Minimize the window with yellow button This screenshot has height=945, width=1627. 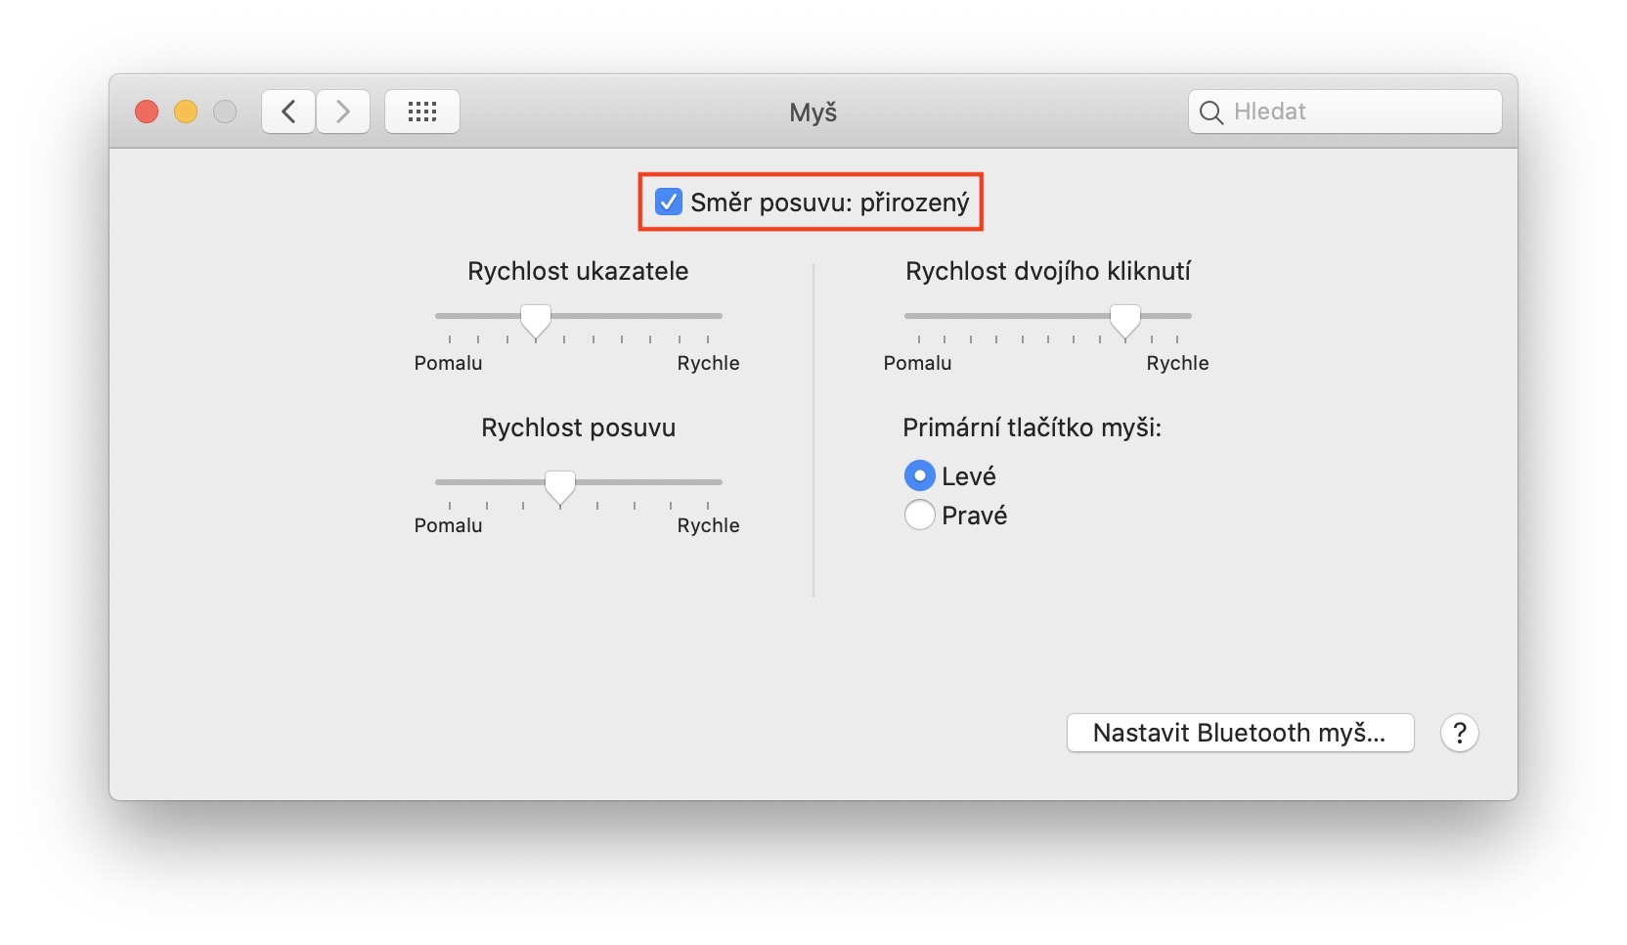pyautogui.click(x=186, y=112)
